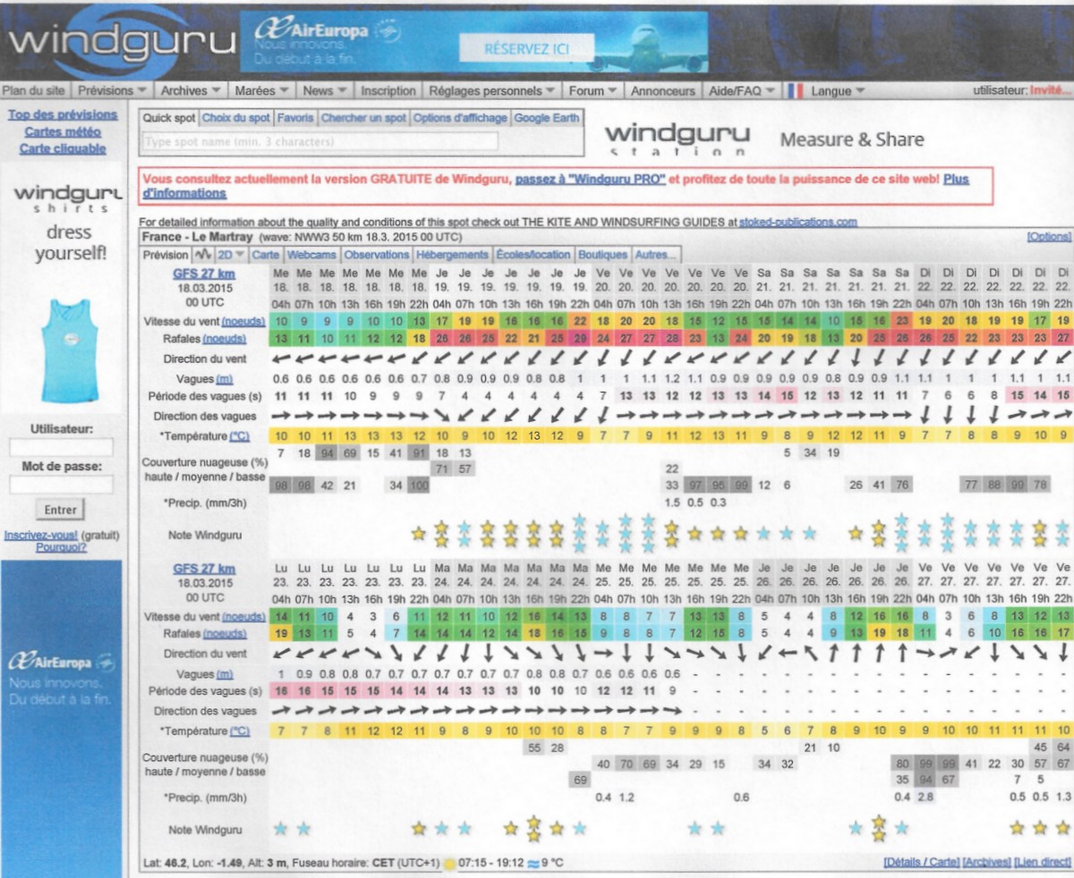Click the French flag language icon
Image resolution: width=1074 pixels, height=878 pixels.
point(793,90)
